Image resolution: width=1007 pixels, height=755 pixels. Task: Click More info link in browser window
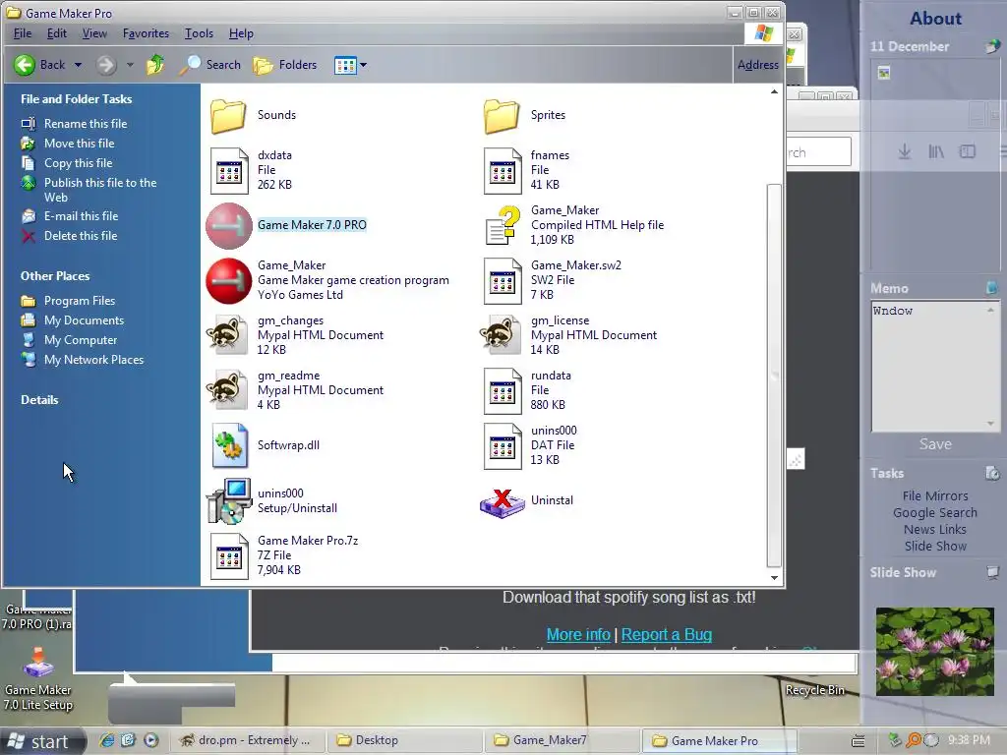578,635
